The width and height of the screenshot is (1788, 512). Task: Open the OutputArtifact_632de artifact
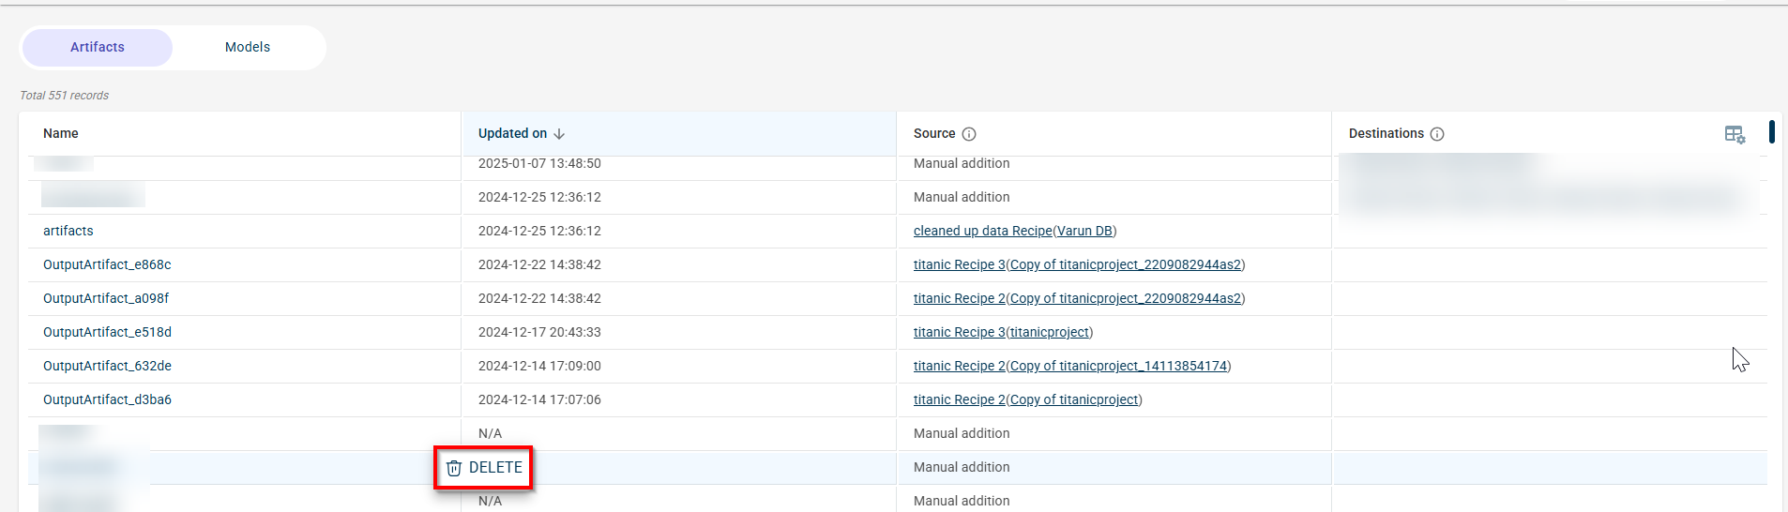coord(107,366)
